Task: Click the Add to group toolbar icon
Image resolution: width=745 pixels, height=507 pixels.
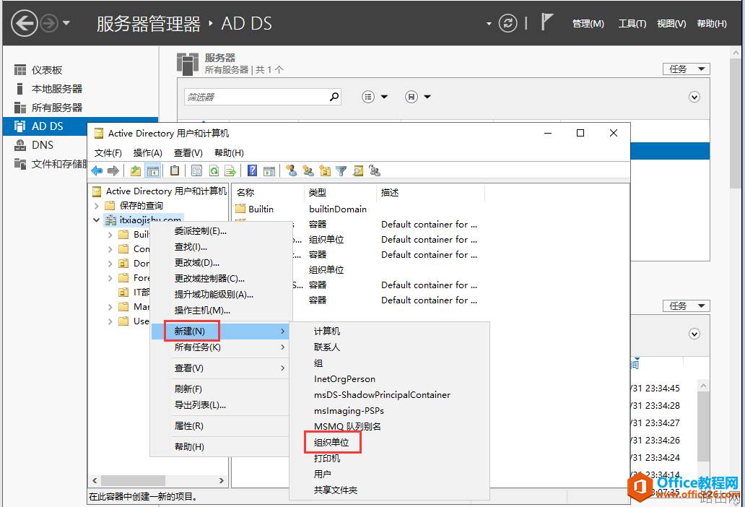Action: pyautogui.click(x=375, y=170)
